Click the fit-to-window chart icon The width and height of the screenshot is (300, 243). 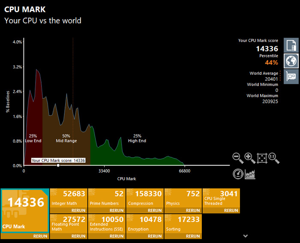262,158
